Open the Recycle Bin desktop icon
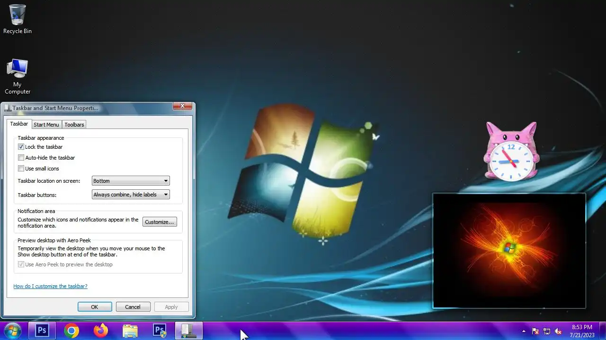Image resolution: width=606 pixels, height=340 pixels. [x=18, y=19]
